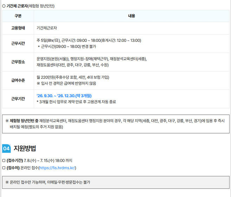Click the 근무장소 row label
Viewport: 231px width, 197px height.
coord(18,62)
